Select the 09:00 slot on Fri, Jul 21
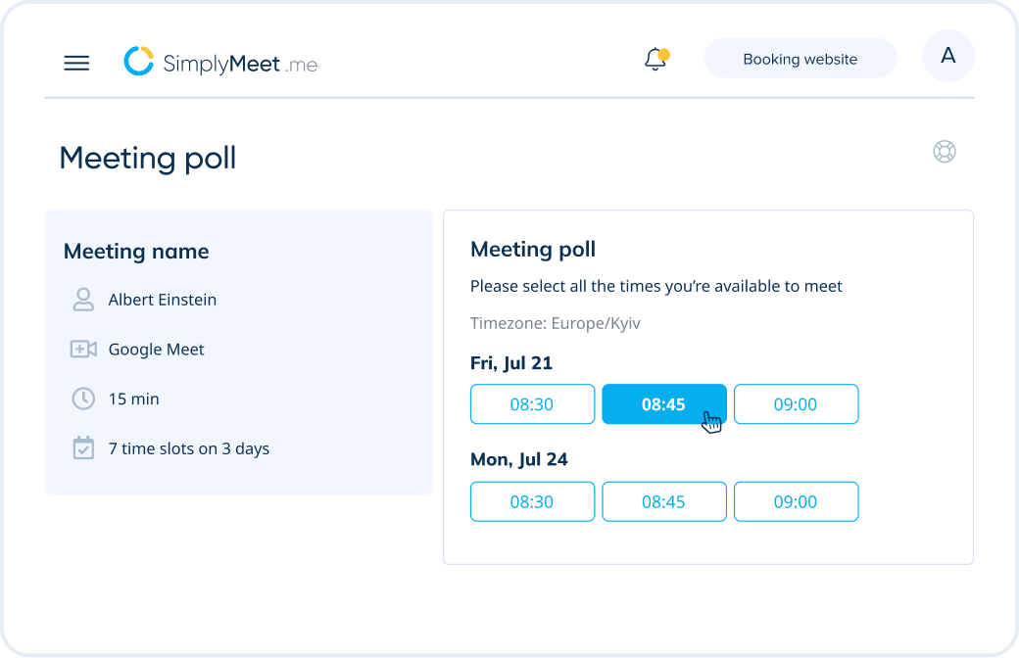Viewport: 1019px width, 658px height. [x=796, y=404]
